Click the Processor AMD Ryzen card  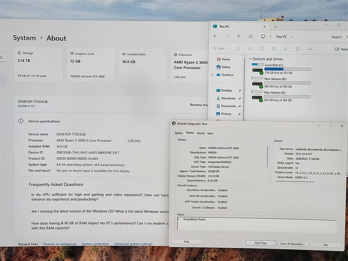tap(189, 66)
